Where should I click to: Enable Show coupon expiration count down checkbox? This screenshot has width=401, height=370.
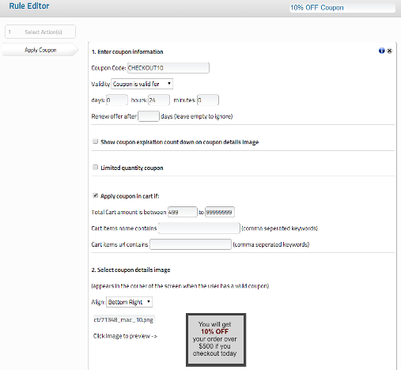tap(95, 142)
